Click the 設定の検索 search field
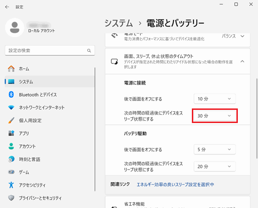The width and height of the screenshot is (258, 208). point(50,51)
